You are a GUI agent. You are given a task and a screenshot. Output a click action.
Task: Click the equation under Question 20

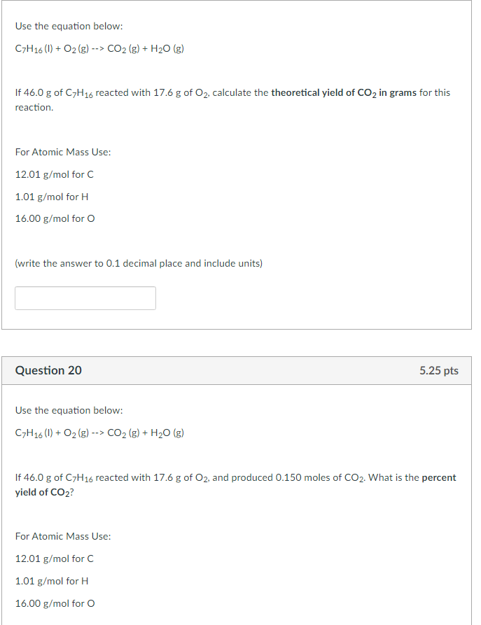[99, 432]
